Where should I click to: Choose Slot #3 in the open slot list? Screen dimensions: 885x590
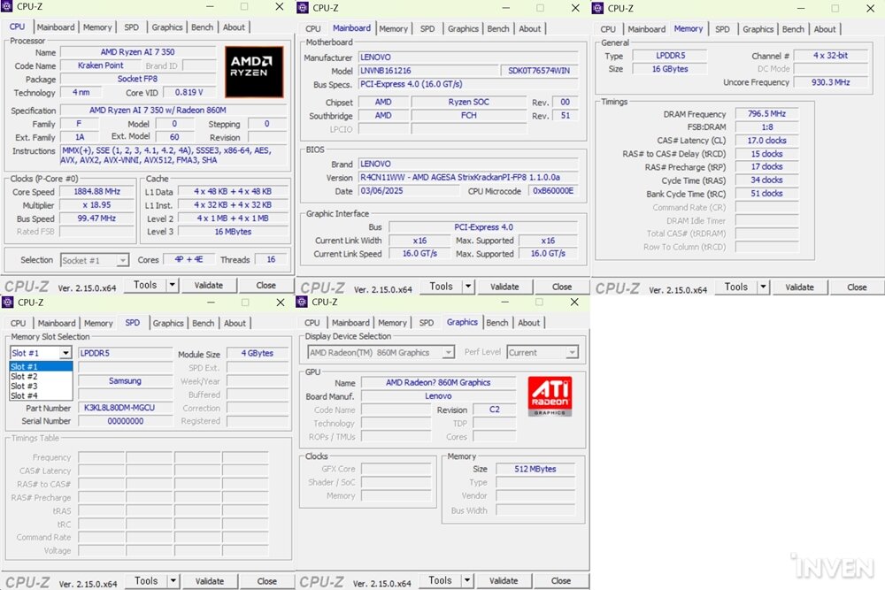pos(42,386)
